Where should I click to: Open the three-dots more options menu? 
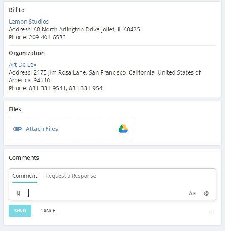coord(211,212)
